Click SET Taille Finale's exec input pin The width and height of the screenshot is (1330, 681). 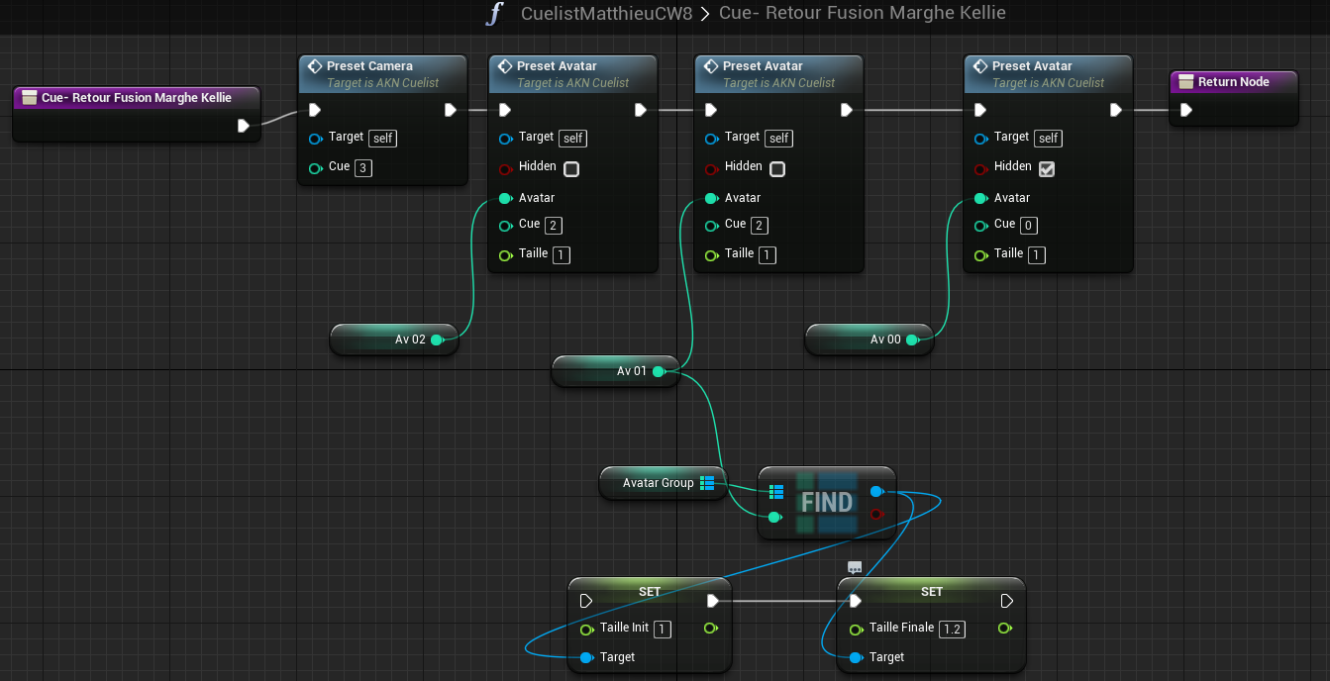coord(856,601)
